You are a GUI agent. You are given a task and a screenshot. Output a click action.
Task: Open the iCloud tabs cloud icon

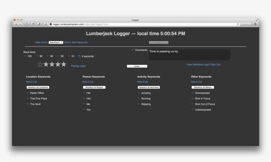coord(27,24)
